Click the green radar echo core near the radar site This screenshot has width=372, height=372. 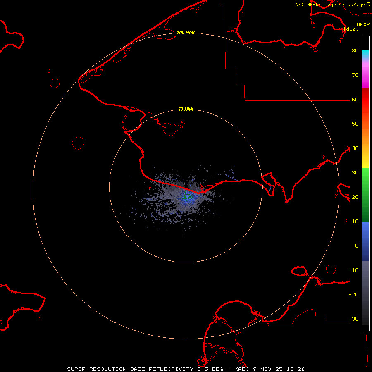click(188, 197)
